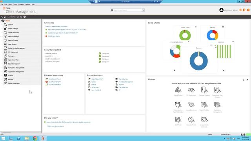Open Windows Start button on taskbar
Screen dimensions: 251x141
pos(3,138)
